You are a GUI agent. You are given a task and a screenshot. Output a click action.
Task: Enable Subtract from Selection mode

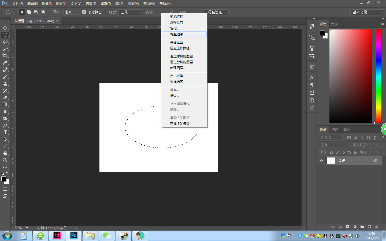pos(36,12)
